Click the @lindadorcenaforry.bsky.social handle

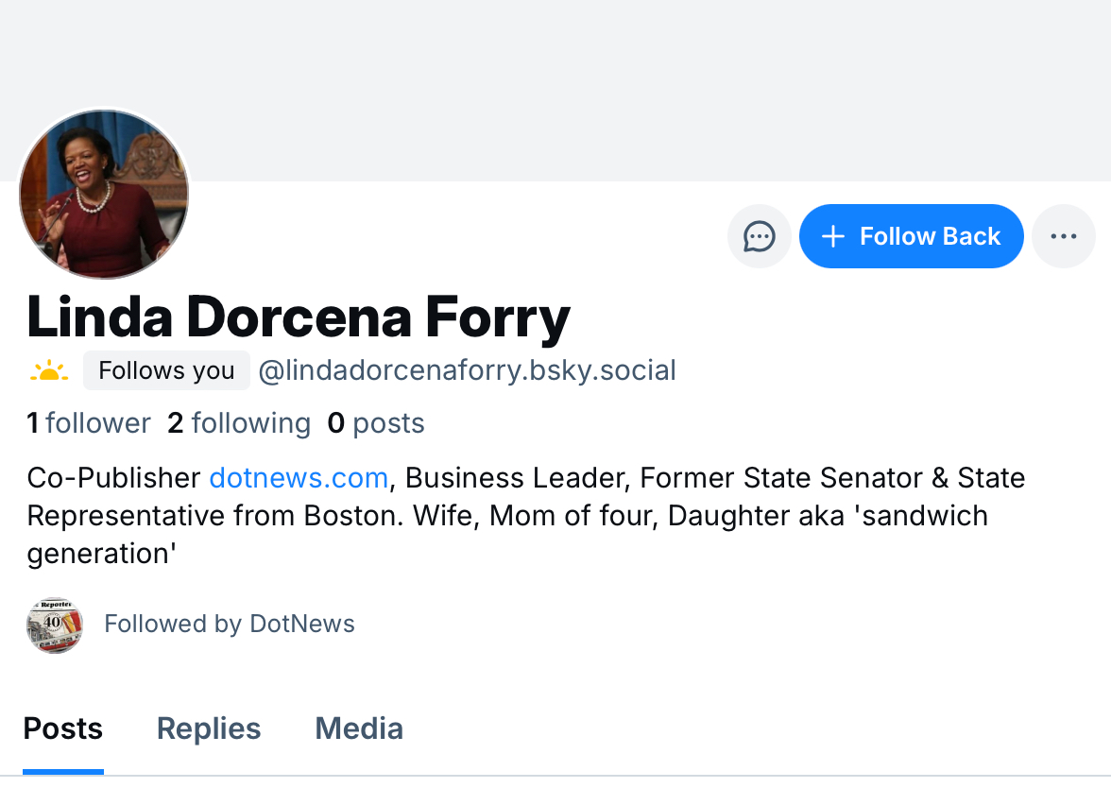coord(468,370)
